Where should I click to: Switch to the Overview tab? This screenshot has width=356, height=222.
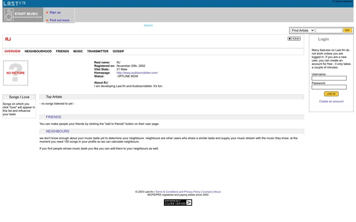(13, 51)
